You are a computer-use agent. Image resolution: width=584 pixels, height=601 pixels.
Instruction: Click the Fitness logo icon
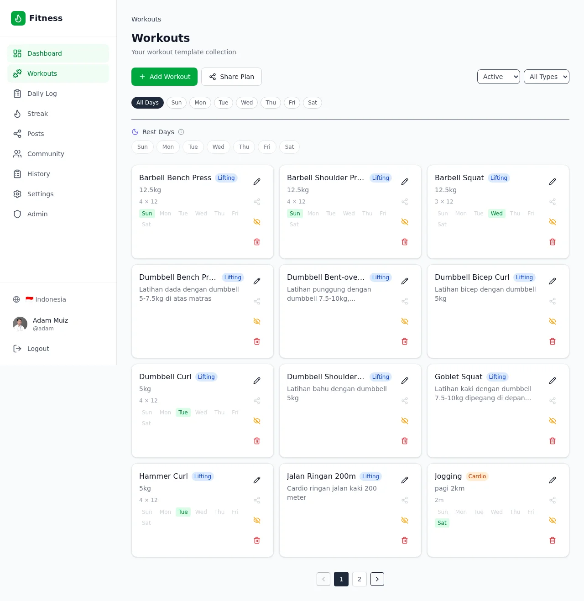tap(18, 18)
